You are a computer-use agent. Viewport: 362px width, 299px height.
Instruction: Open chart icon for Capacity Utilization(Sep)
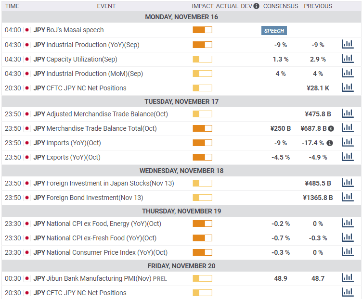pos(347,59)
